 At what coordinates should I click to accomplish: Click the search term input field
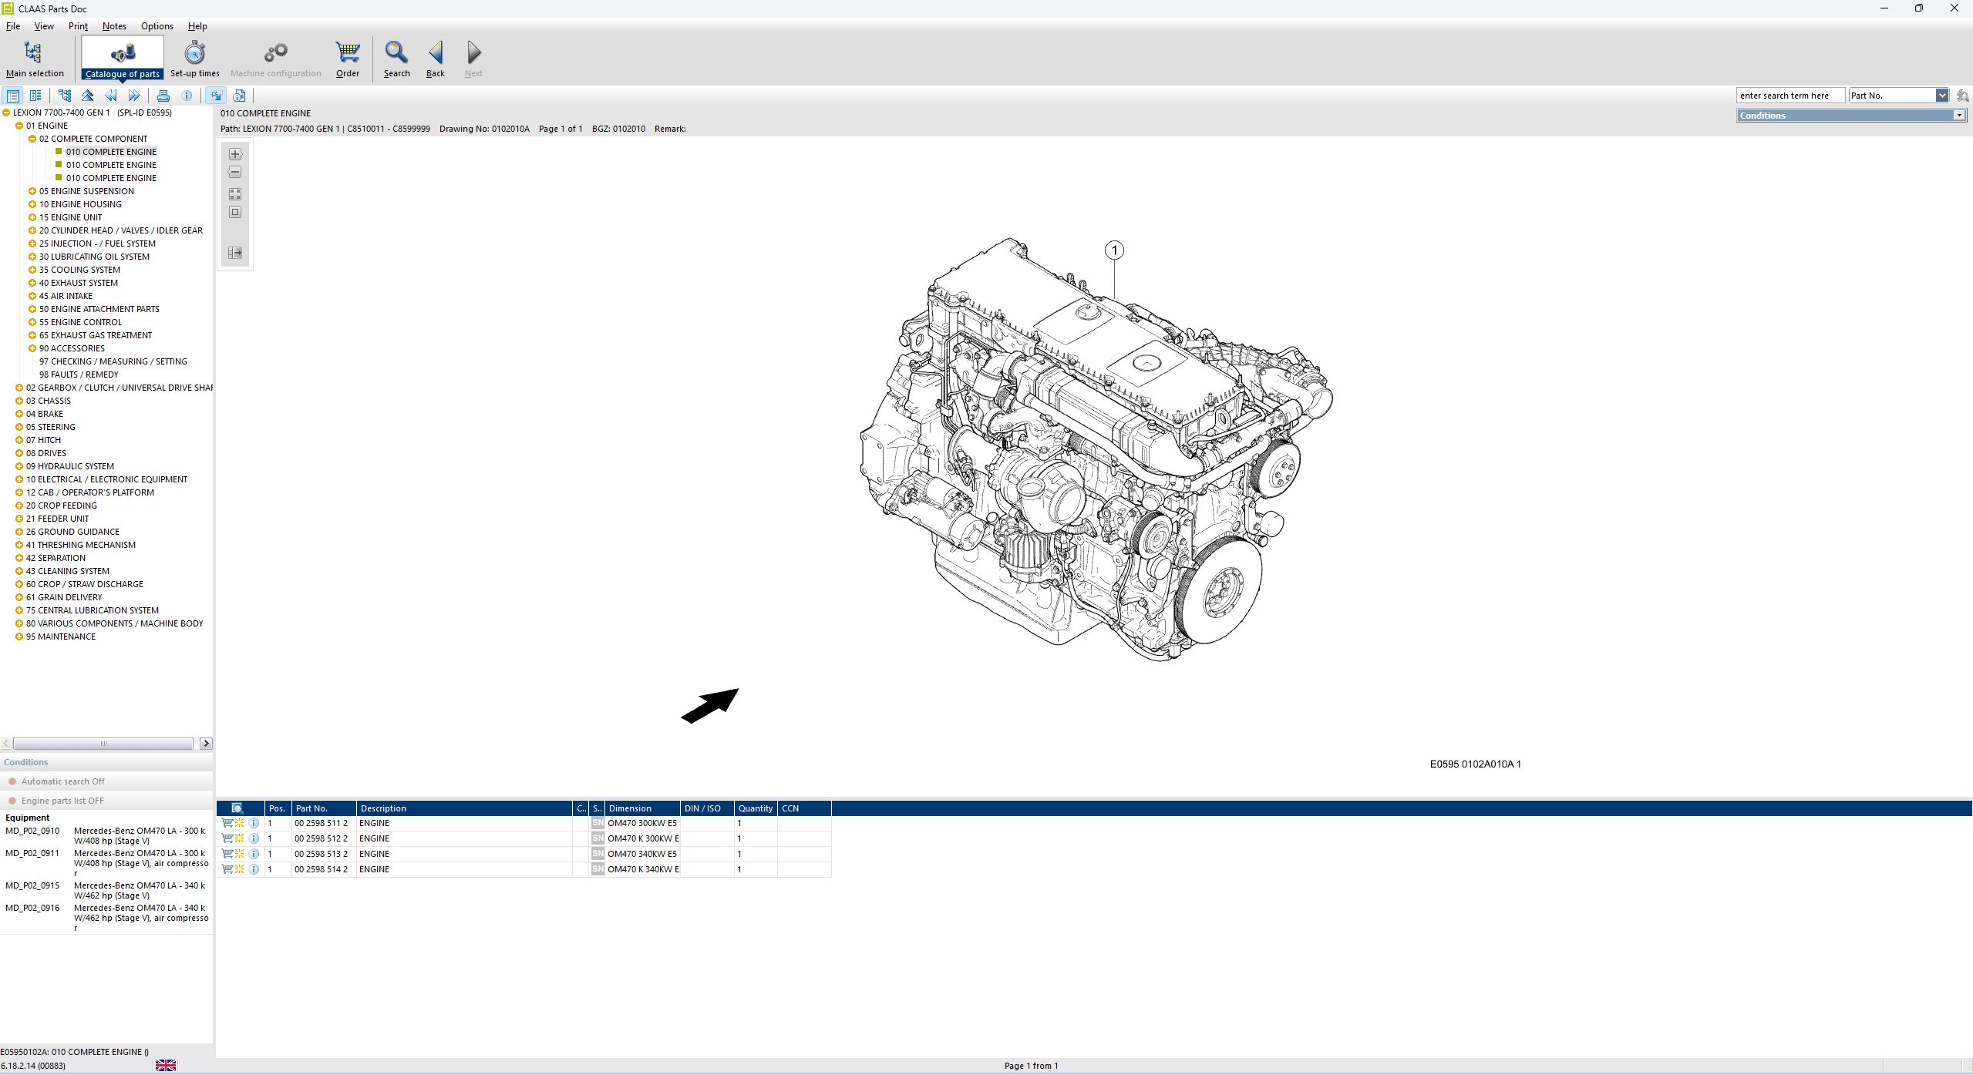[x=1790, y=96]
